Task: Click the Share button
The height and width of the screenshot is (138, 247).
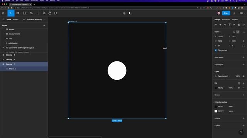Action: point(226,13)
